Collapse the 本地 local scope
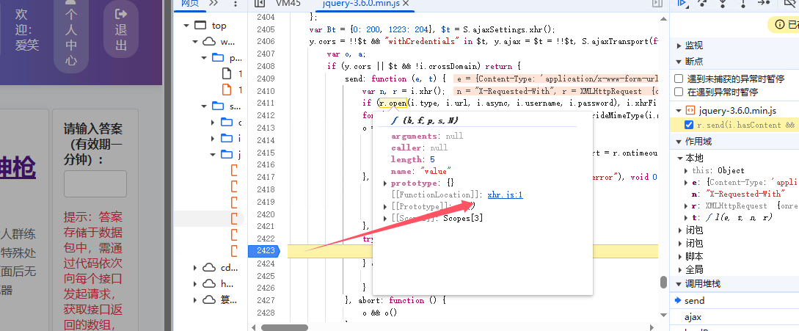The image size is (799, 331). tap(680, 158)
